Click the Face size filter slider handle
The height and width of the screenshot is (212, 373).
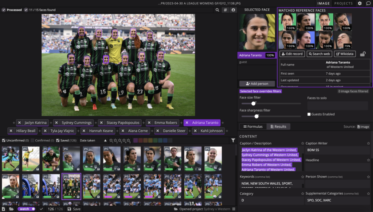(x=254, y=104)
